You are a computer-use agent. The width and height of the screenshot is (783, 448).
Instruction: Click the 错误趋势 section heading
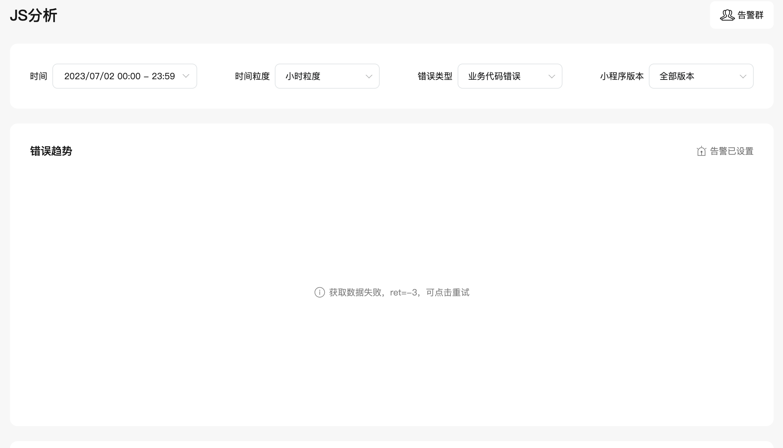(x=51, y=151)
